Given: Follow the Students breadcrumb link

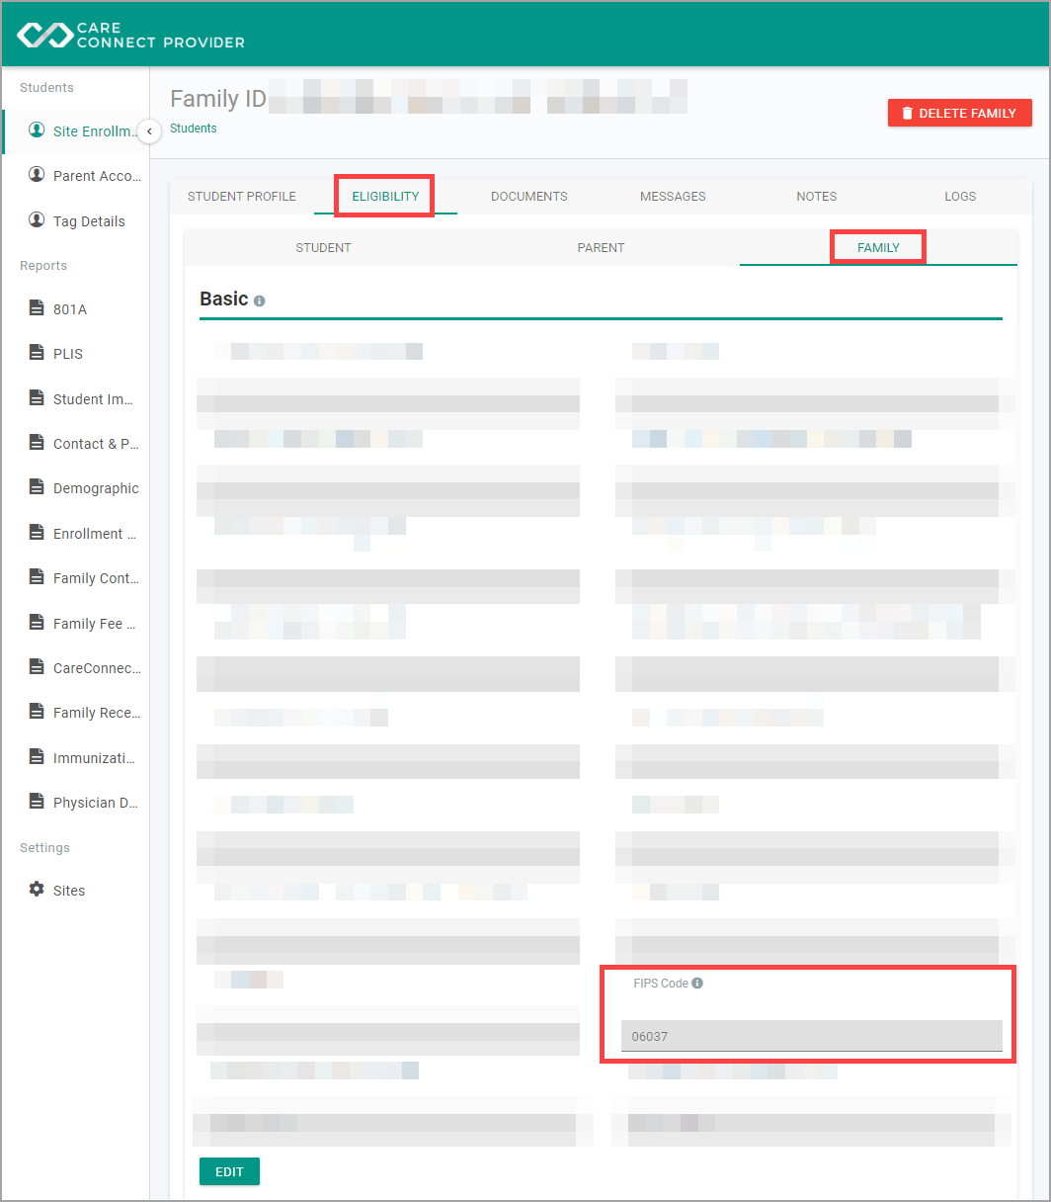Looking at the screenshot, I should [x=194, y=129].
